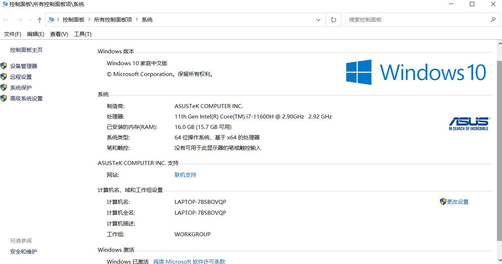The height and width of the screenshot is (264, 502).
Task: Go back with the left arrow
Action: (6, 20)
